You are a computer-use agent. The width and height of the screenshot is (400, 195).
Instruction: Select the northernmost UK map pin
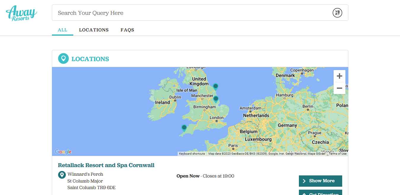point(216,87)
